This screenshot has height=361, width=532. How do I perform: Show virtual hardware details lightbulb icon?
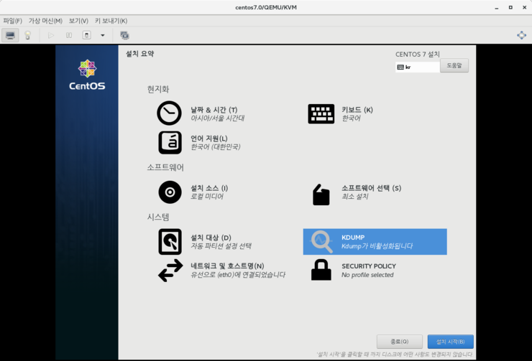(28, 35)
